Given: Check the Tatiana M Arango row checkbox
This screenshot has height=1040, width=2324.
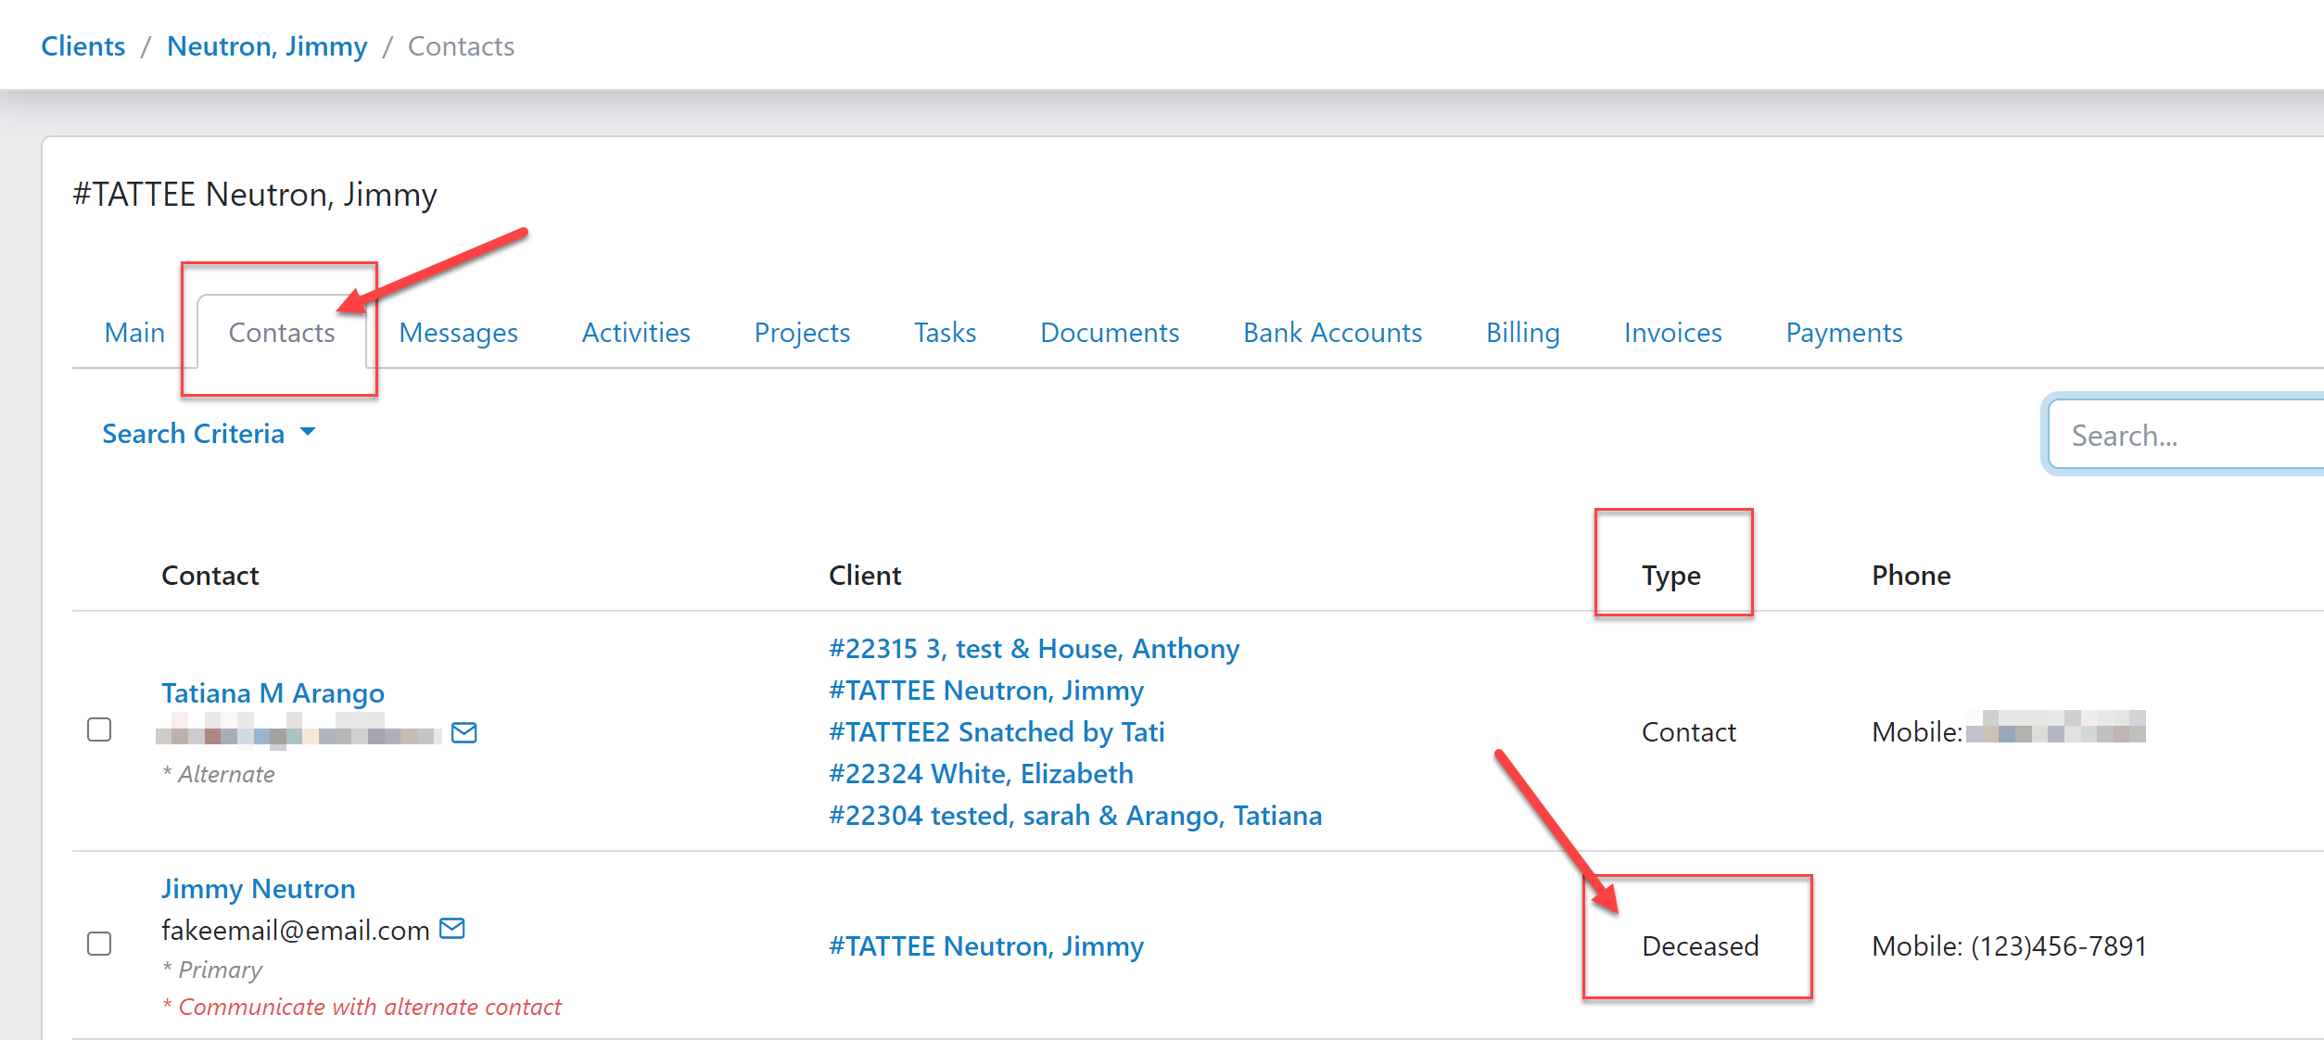Looking at the screenshot, I should tap(99, 730).
